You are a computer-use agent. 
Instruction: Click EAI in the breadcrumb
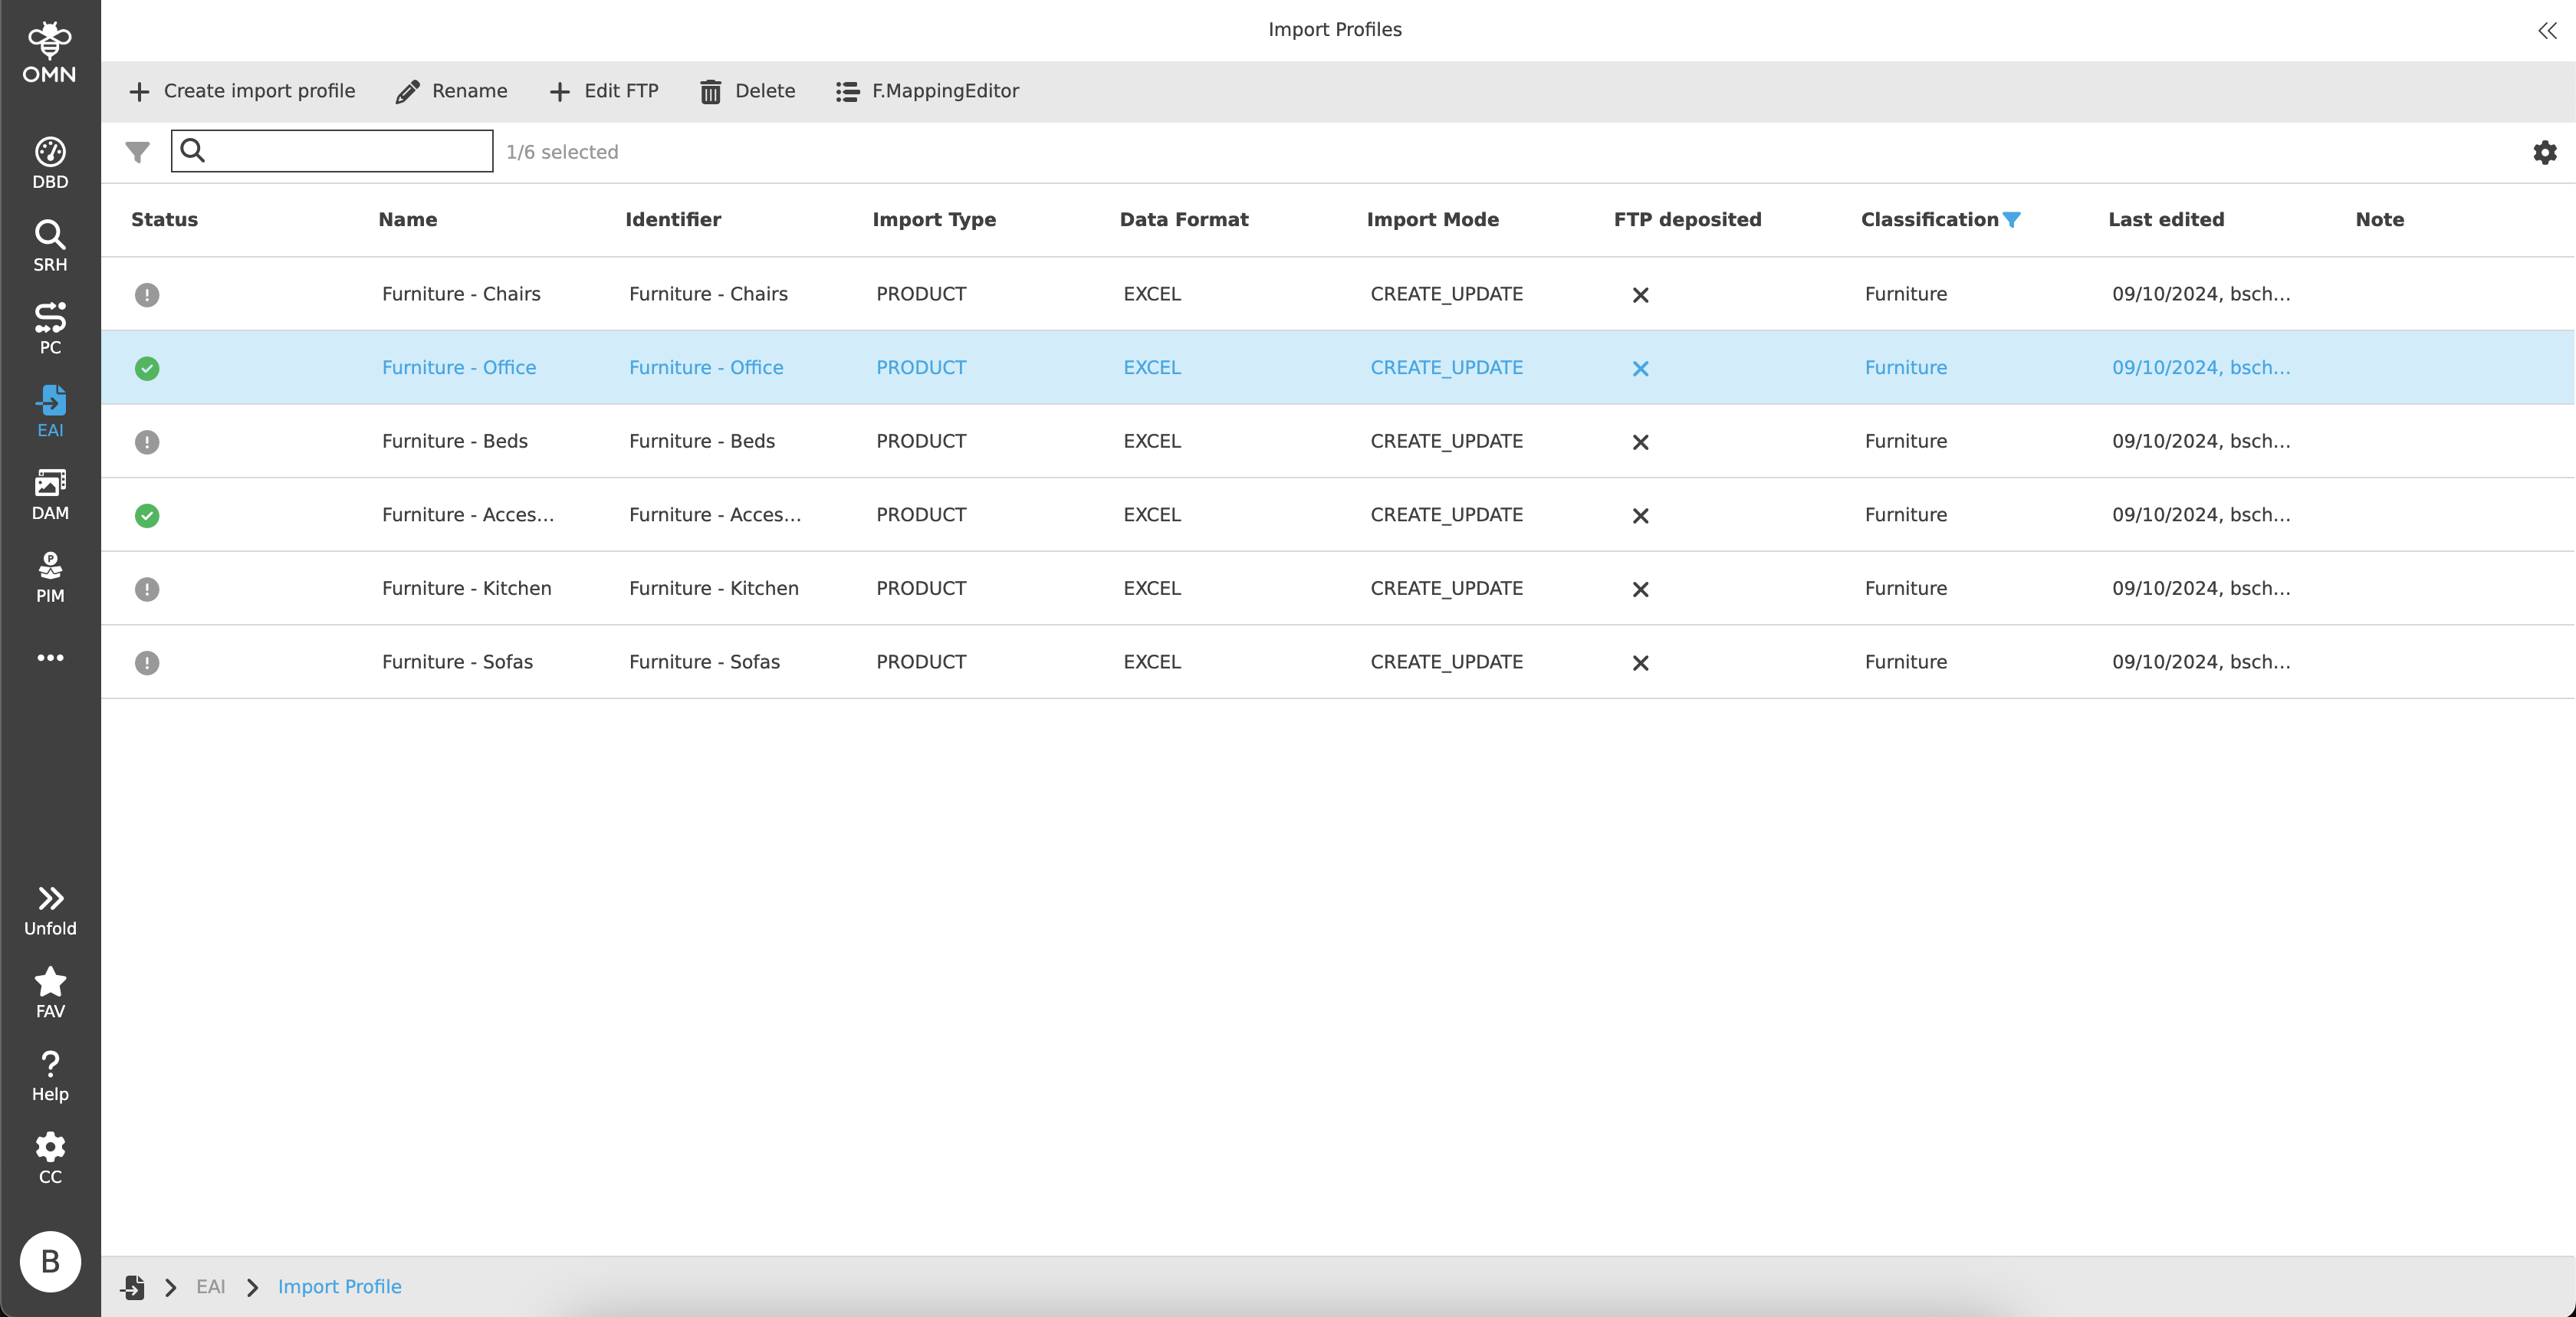tap(210, 1287)
